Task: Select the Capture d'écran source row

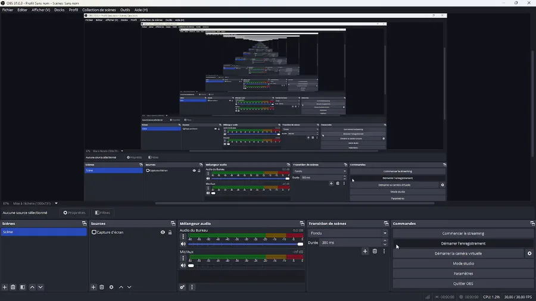Action: coord(133,232)
